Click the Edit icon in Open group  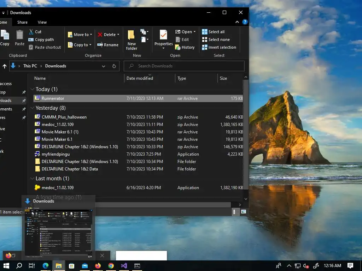click(178, 40)
